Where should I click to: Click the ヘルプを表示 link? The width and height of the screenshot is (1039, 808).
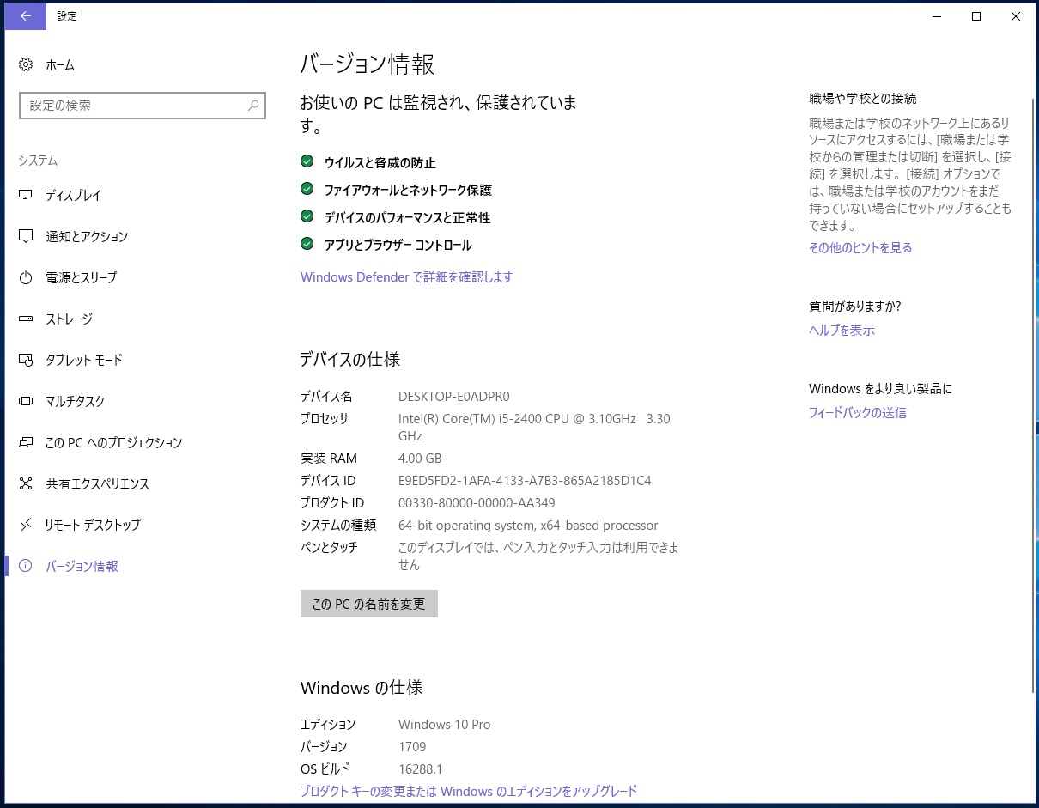tap(842, 331)
